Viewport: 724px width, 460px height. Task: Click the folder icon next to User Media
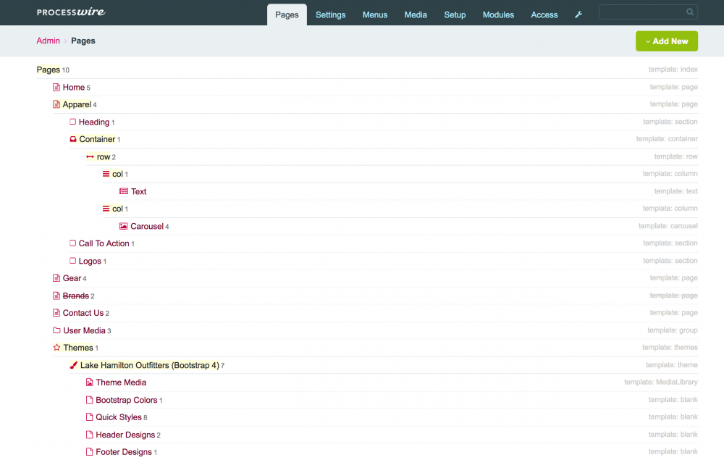(56, 330)
